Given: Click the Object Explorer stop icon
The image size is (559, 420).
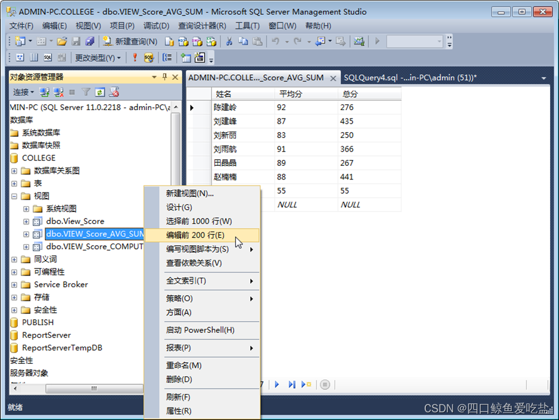Looking at the screenshot, I should point(72,92).
